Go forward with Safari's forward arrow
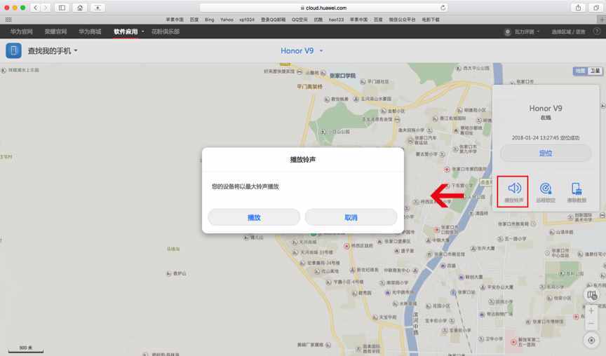Viewport: 606px width, 356px height. pos(46,8)
